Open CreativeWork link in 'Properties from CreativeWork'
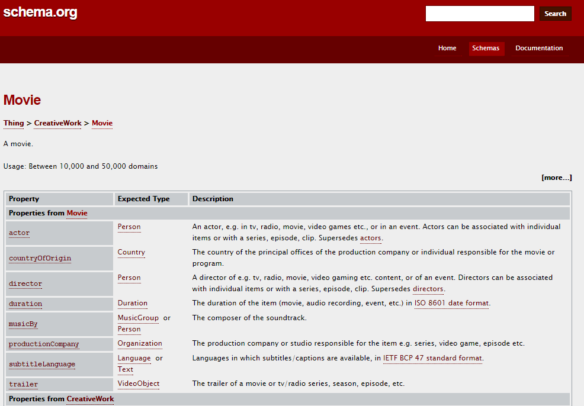584x406 pixels. tap(90, 399)
